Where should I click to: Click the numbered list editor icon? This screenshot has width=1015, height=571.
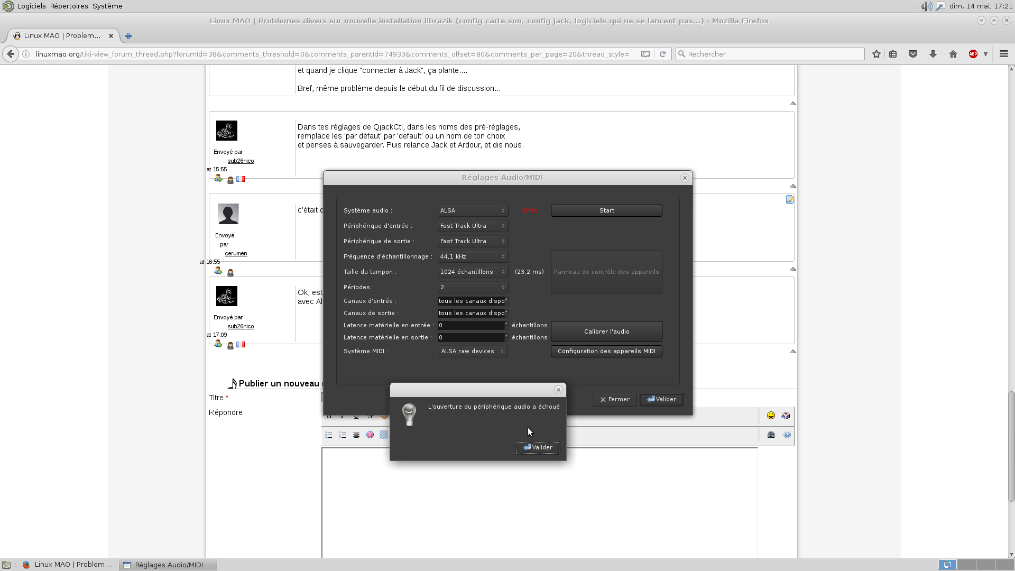(x=343, y=435)
